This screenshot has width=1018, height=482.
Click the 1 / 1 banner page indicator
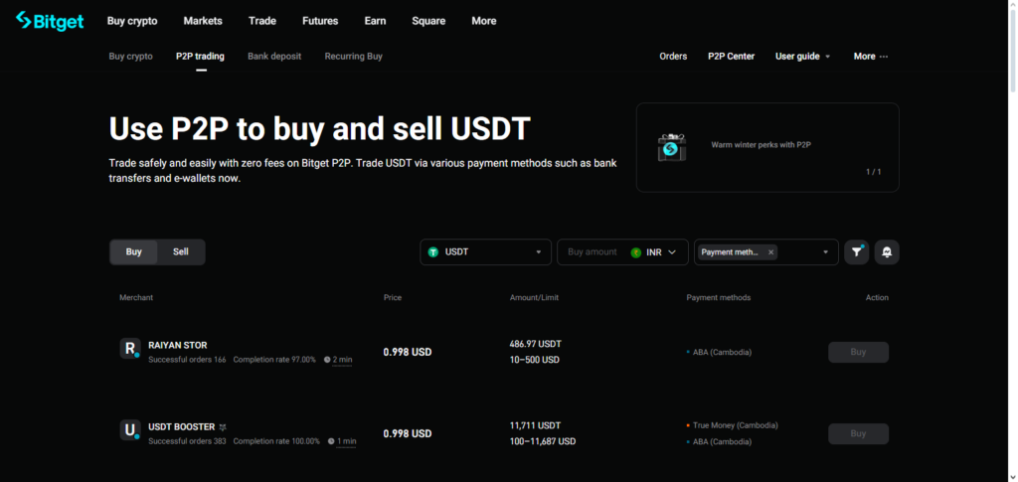(873, 172)
